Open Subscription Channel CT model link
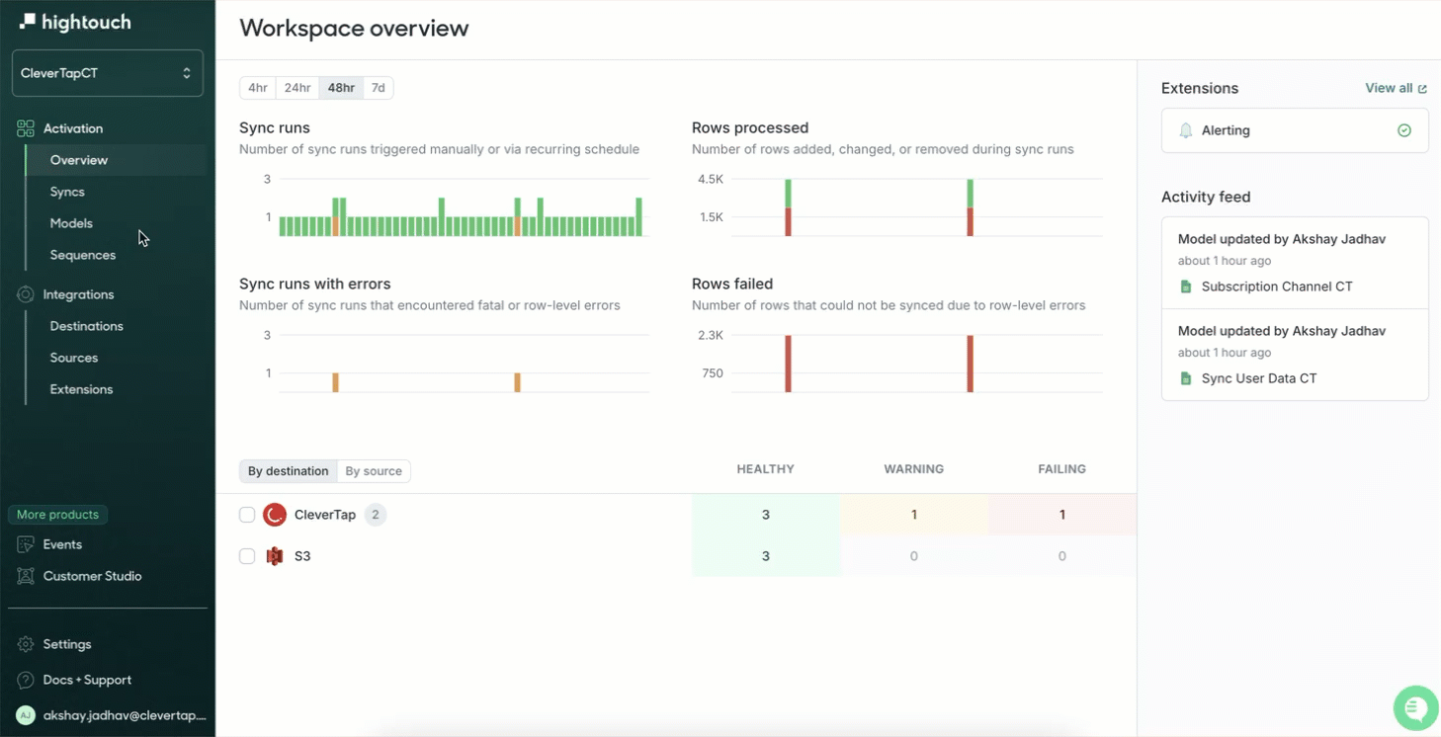Screen dimensions: 1441x737 coord(1277,287)
